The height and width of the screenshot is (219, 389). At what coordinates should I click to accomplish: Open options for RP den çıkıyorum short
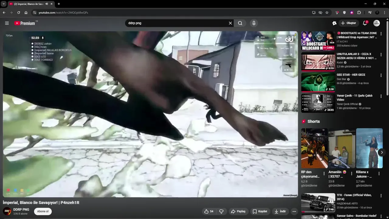pos(324,173)
